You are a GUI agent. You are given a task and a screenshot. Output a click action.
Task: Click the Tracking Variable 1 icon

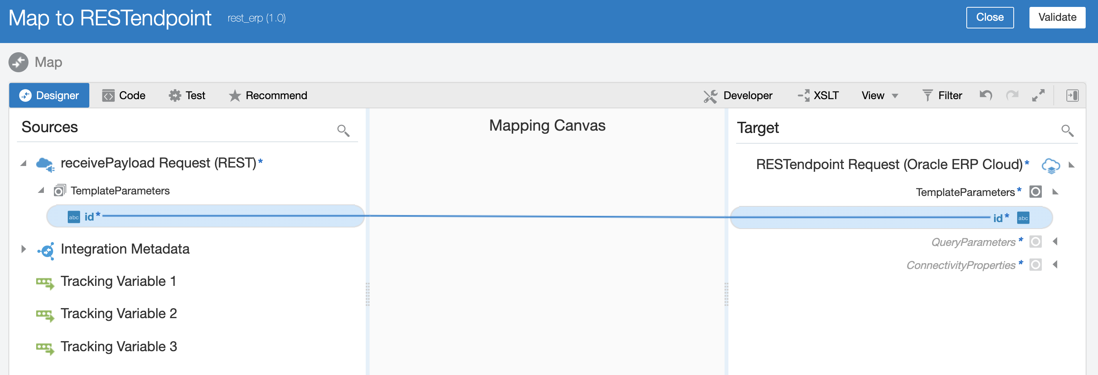click(45, 282)
